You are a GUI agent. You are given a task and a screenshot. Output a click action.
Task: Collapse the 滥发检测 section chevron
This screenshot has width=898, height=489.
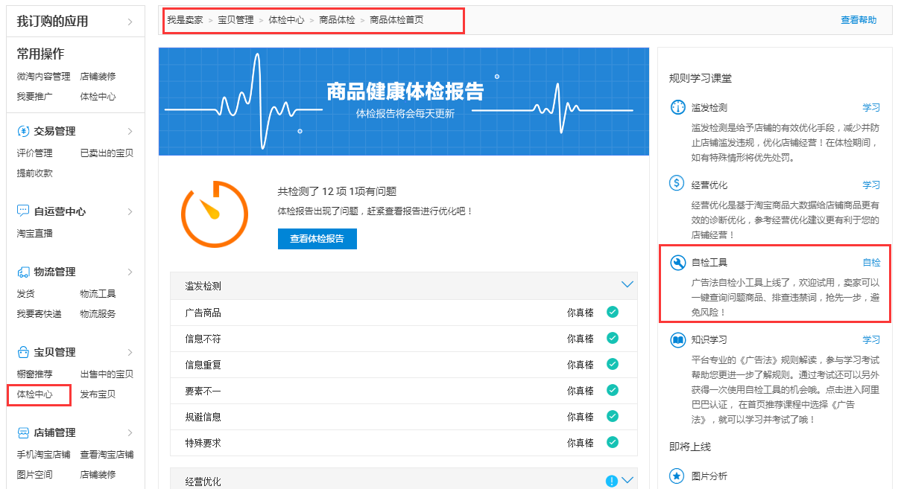[627, 284]
